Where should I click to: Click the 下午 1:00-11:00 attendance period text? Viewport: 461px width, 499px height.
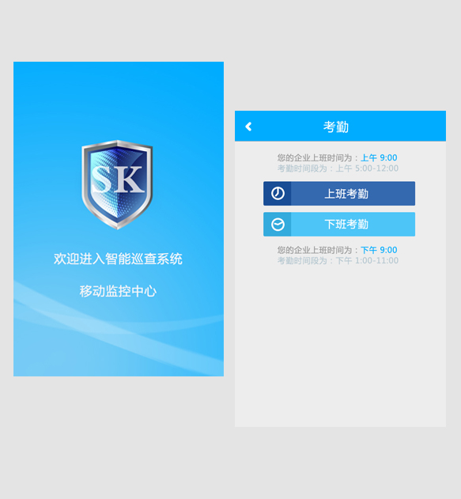(367, 261)
